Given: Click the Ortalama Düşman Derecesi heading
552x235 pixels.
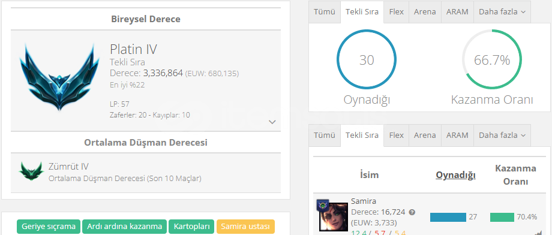Looking at the screenshot, I should tap(146, 143).
